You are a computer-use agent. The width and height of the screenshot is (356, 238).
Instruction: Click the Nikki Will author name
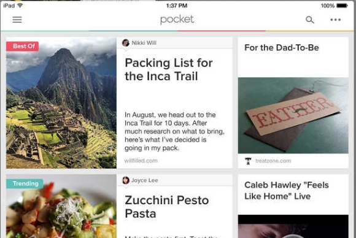pyautogui.click(x=144, y=43)
